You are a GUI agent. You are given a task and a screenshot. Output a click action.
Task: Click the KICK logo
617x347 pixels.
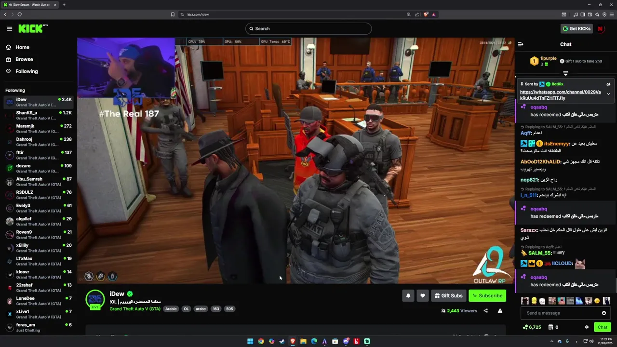click(x=33, y=28)
